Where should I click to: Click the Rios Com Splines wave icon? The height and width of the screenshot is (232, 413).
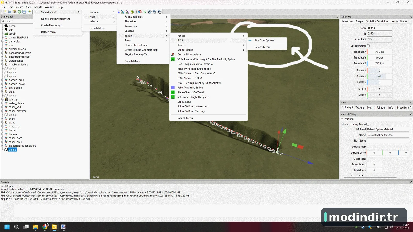pos(250,40)
